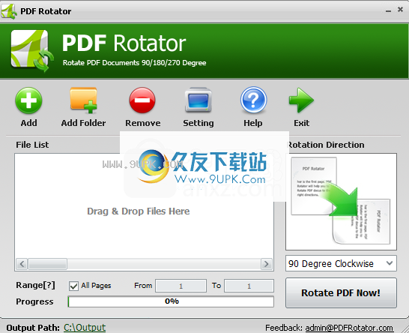Click the green Add plus icon
Image resolution: width=409 pixels, height=333 pixels.
(x=28, y=100)
